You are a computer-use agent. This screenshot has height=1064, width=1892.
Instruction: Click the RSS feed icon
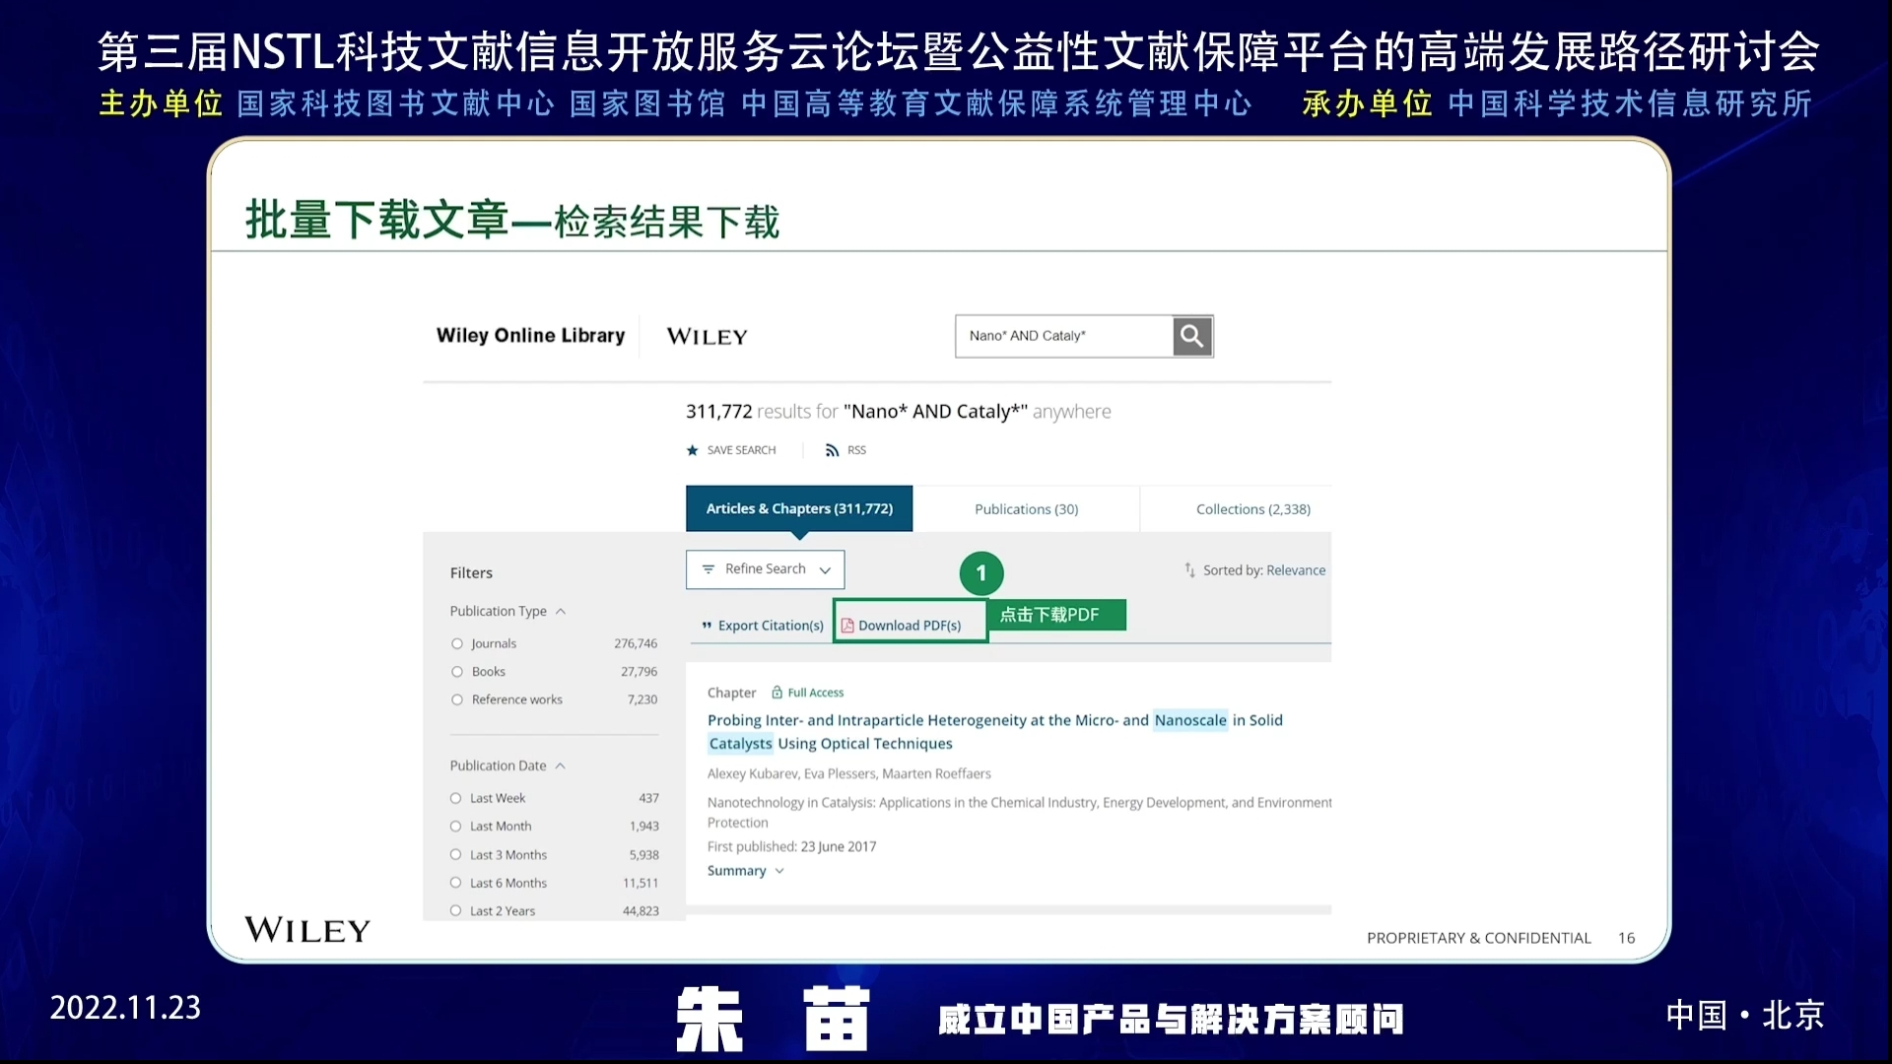coord(833,450)
